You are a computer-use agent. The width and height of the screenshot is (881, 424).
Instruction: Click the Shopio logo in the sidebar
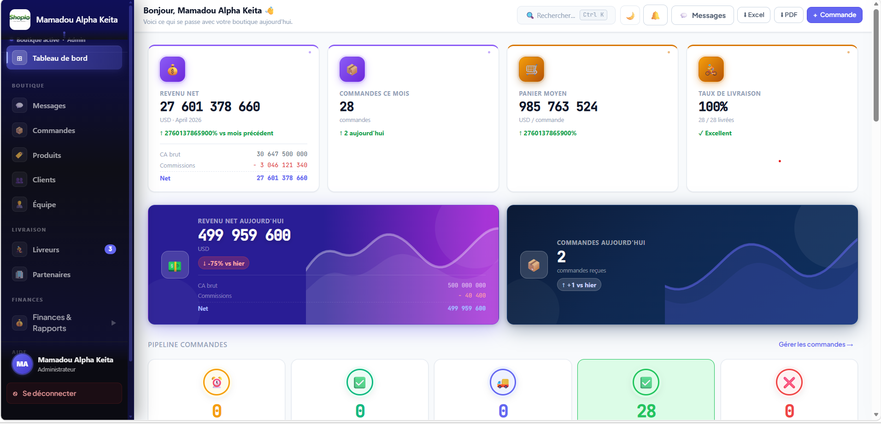[x=20, y=19]
